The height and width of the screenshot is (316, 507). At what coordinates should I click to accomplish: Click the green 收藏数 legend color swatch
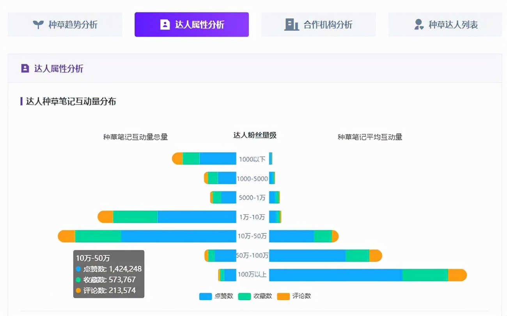click(x=244, y=296)
